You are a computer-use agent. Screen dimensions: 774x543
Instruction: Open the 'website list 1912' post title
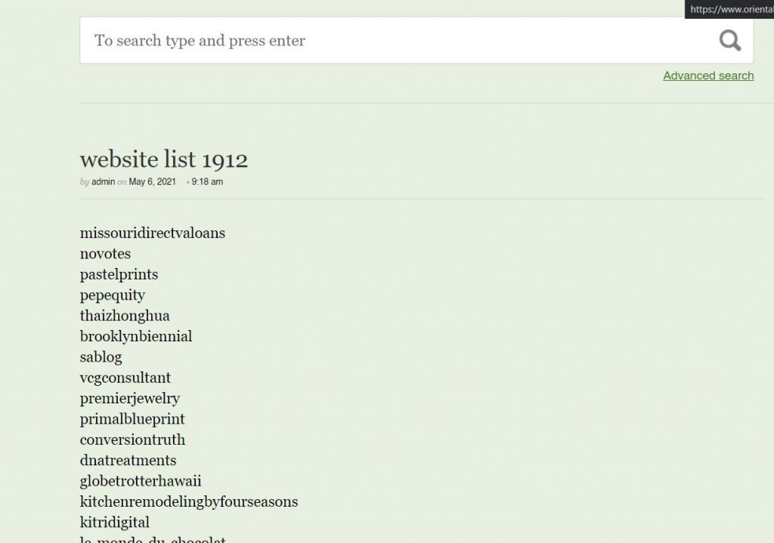(164, 159)
